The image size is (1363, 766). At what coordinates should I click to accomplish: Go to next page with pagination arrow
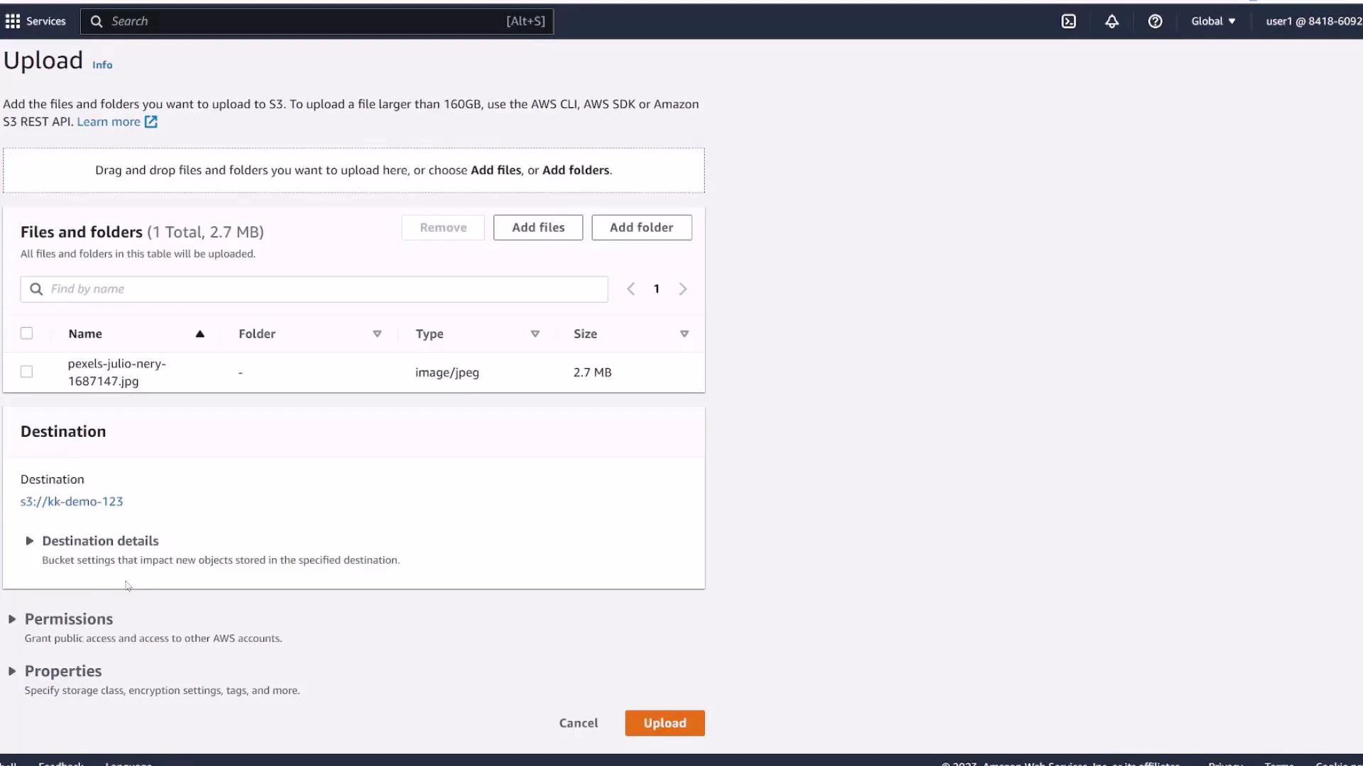pos(683,289)
